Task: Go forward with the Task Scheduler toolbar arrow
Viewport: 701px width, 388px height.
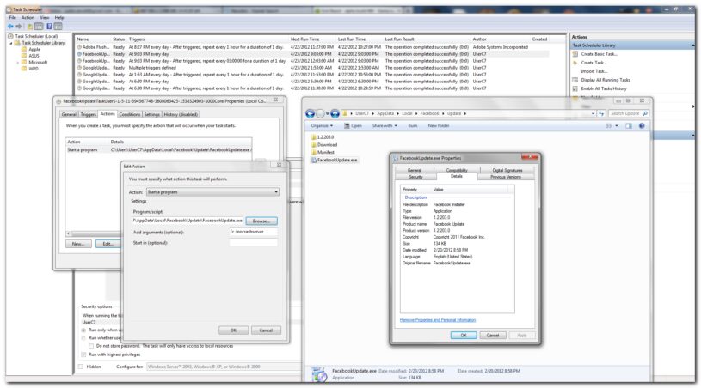Action: pos(18,27)
